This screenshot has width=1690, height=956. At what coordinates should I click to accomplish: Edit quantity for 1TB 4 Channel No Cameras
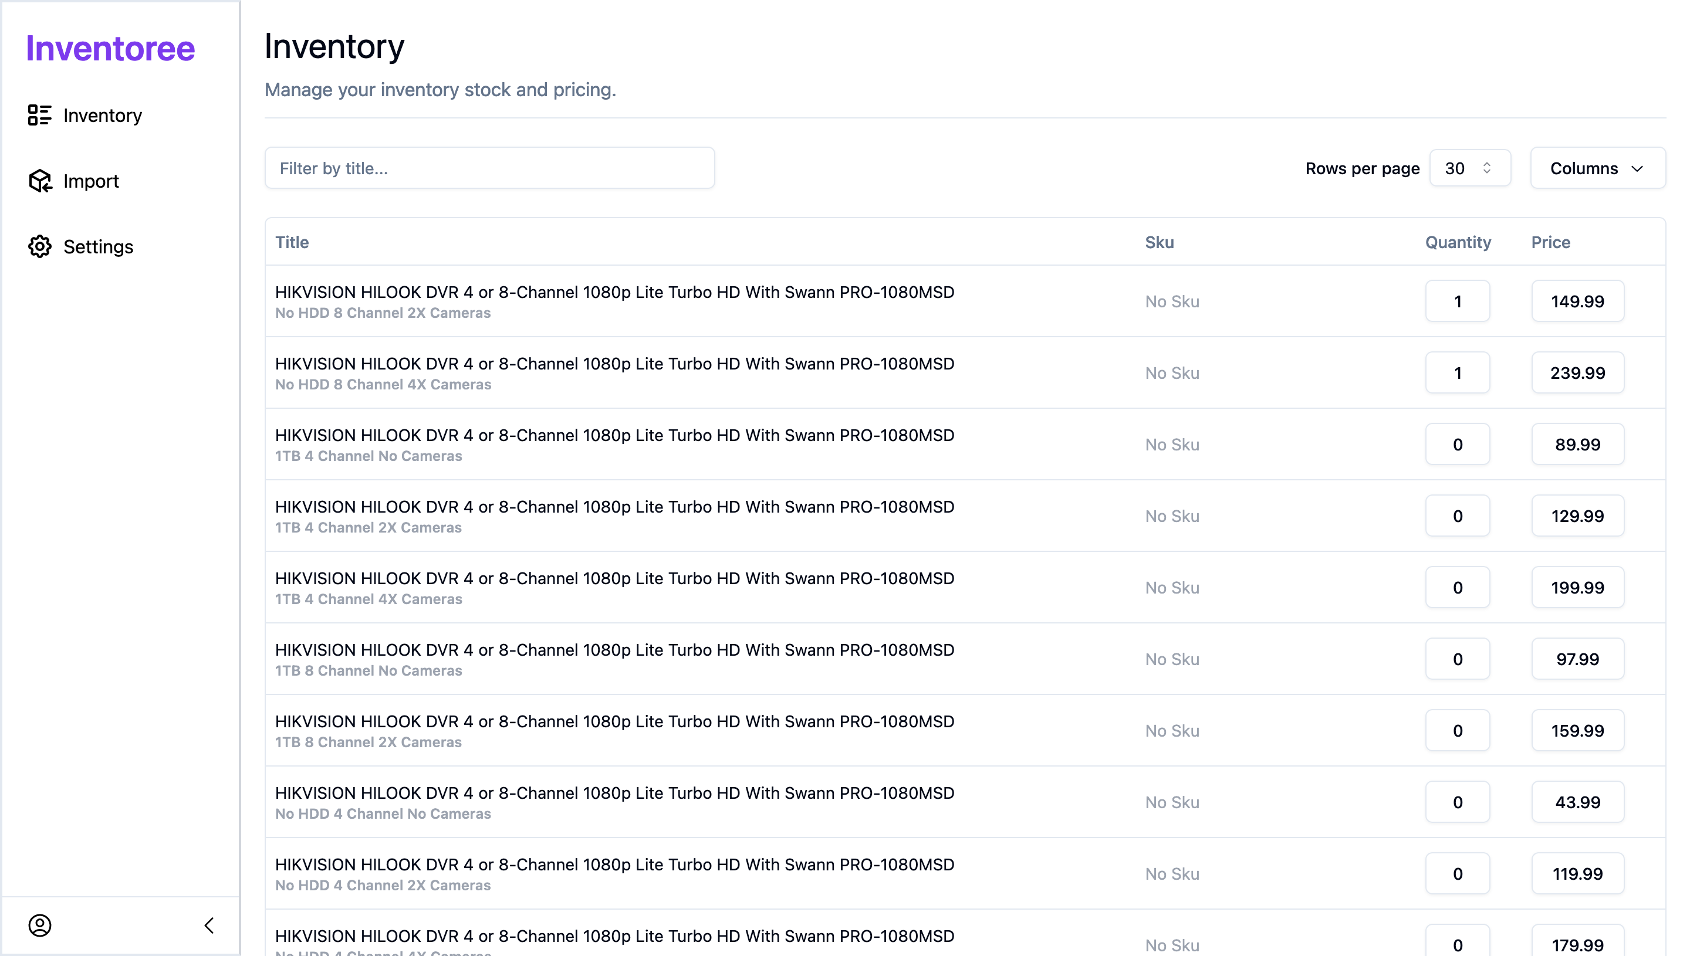(1458, 444)
